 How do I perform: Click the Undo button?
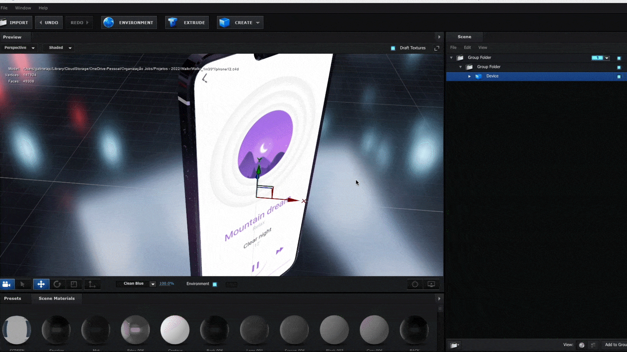[x=49, y=23]
